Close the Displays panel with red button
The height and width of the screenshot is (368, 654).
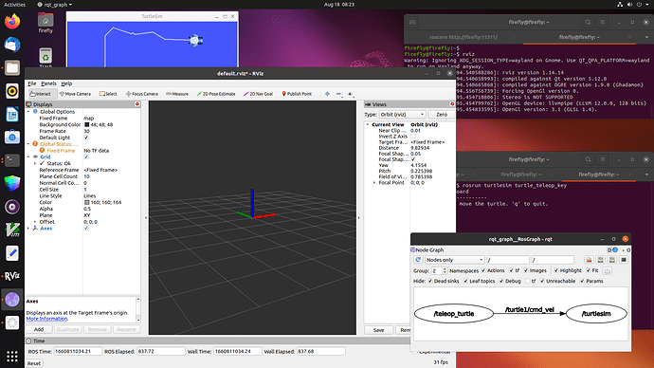click(x=137, y=104)
